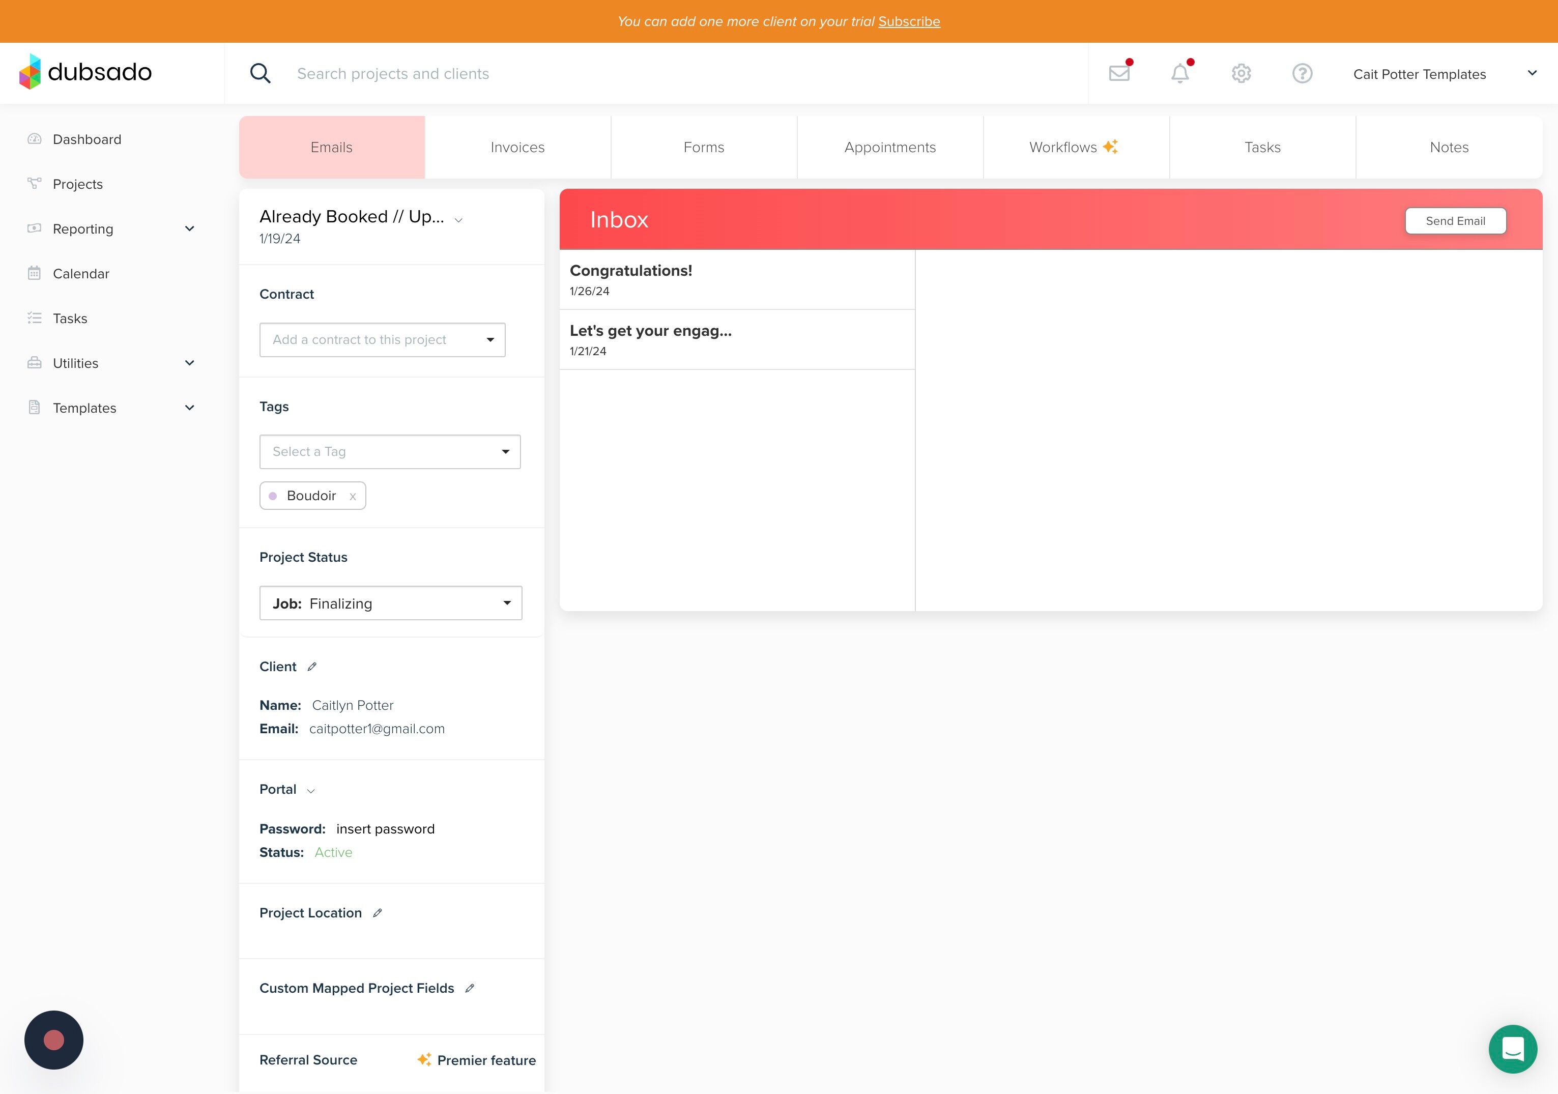Change Project Status from Finalizing

point(390,603)
